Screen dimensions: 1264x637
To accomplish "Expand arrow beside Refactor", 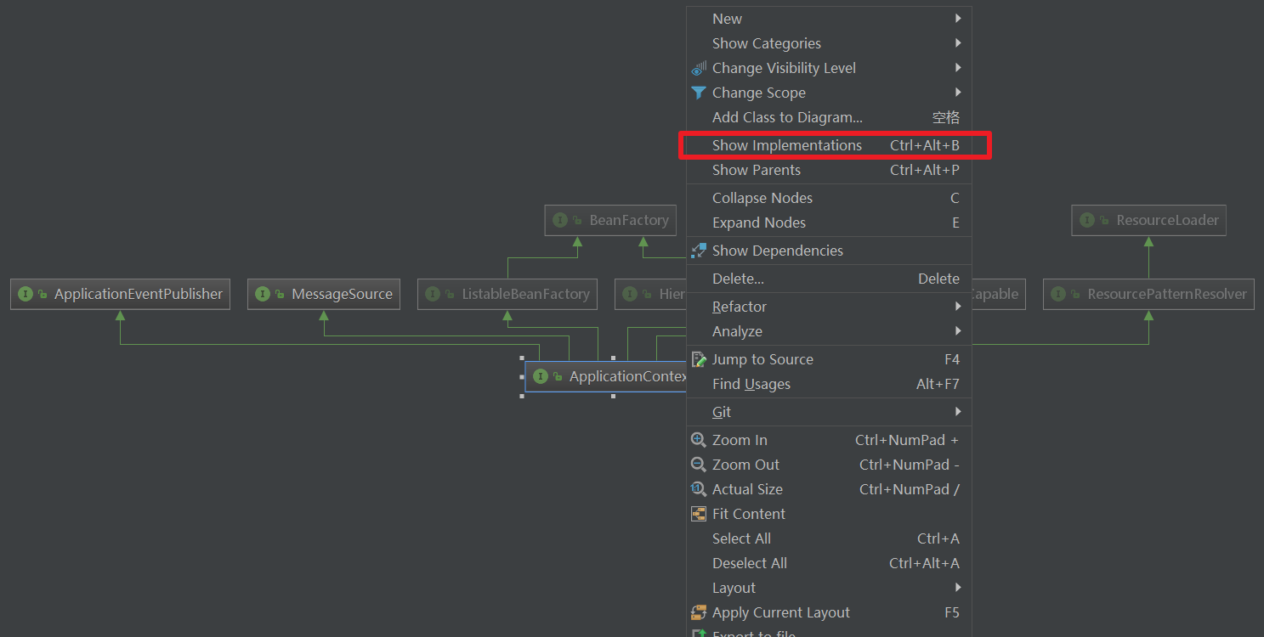I will coord(958,306).
